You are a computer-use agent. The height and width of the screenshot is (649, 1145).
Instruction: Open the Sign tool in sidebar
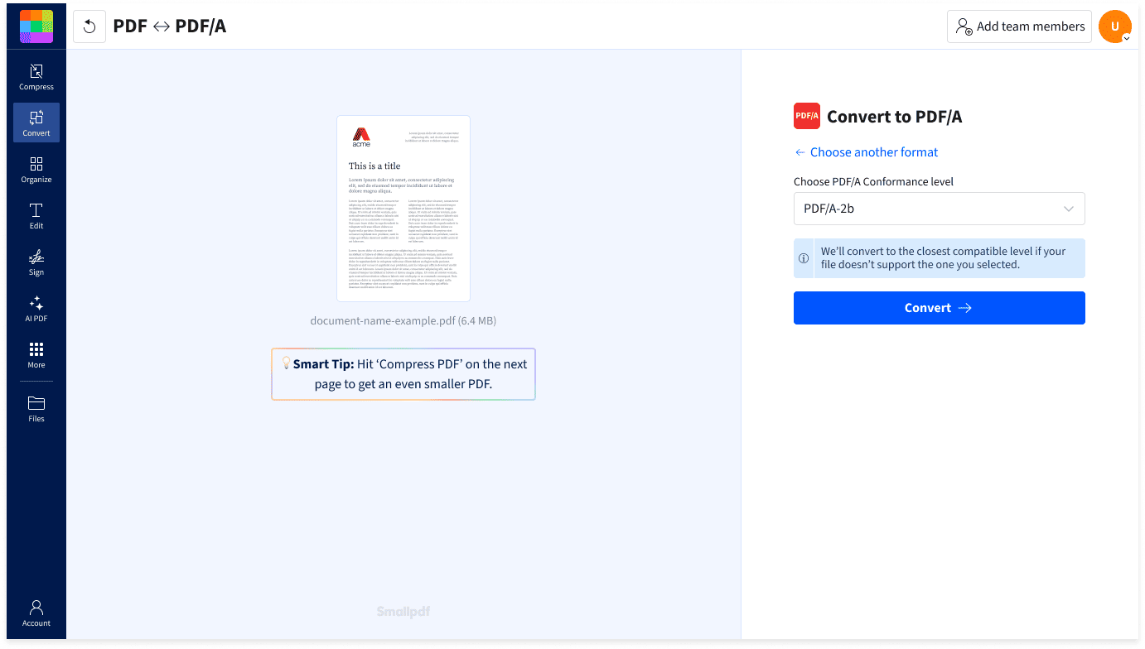tap(36, 262)
